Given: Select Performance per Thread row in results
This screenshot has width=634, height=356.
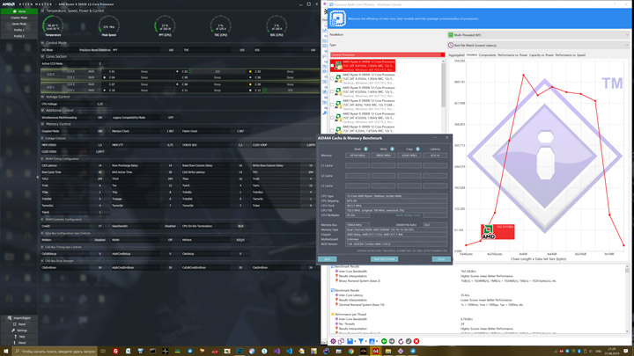Looking at the screenshot, I should (350, 314).
